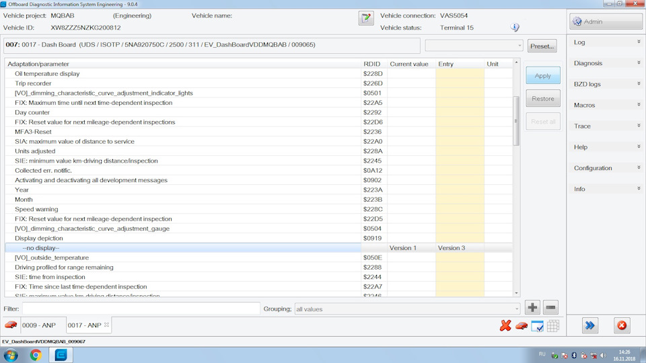This screenshot has height=363, width=646.
Task: Click the RDID column header
Action: click(x=373, y=64)
